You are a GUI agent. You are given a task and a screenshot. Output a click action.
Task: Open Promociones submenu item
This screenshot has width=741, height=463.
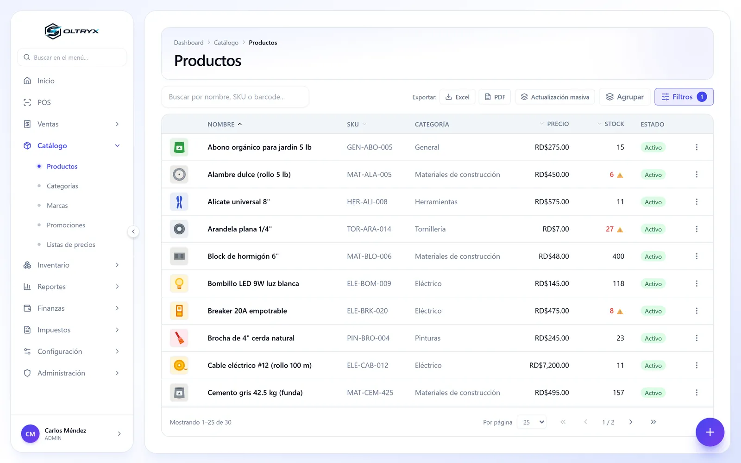click(66, 225)
